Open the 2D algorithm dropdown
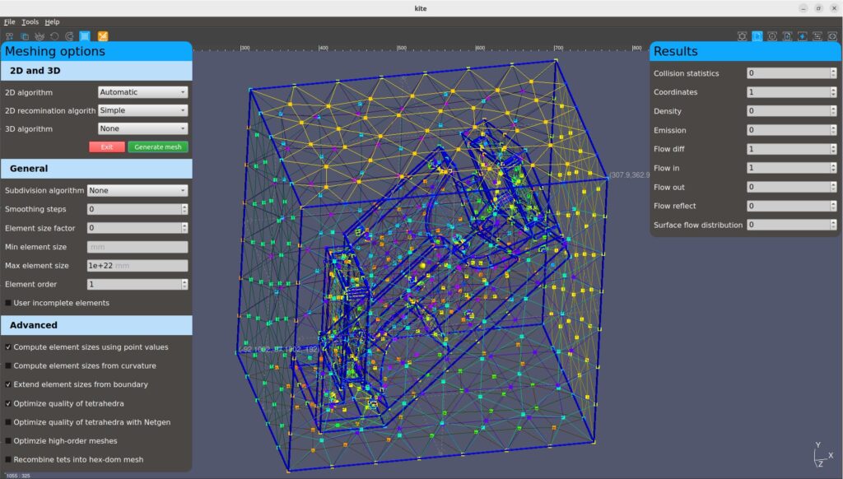 [142, 92]
